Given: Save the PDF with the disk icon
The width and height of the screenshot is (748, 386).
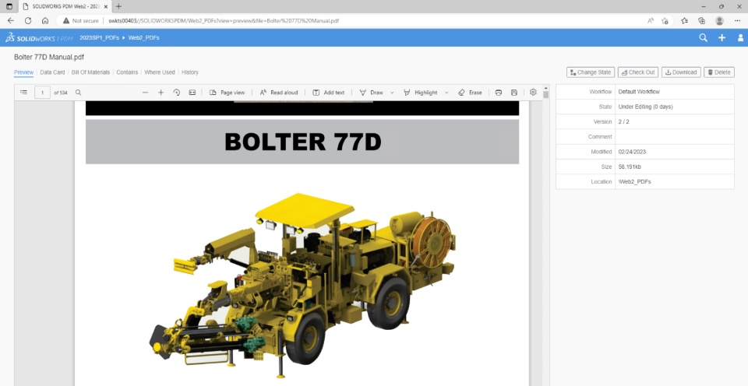Looking at the screenshot, I should coord(513,93).
